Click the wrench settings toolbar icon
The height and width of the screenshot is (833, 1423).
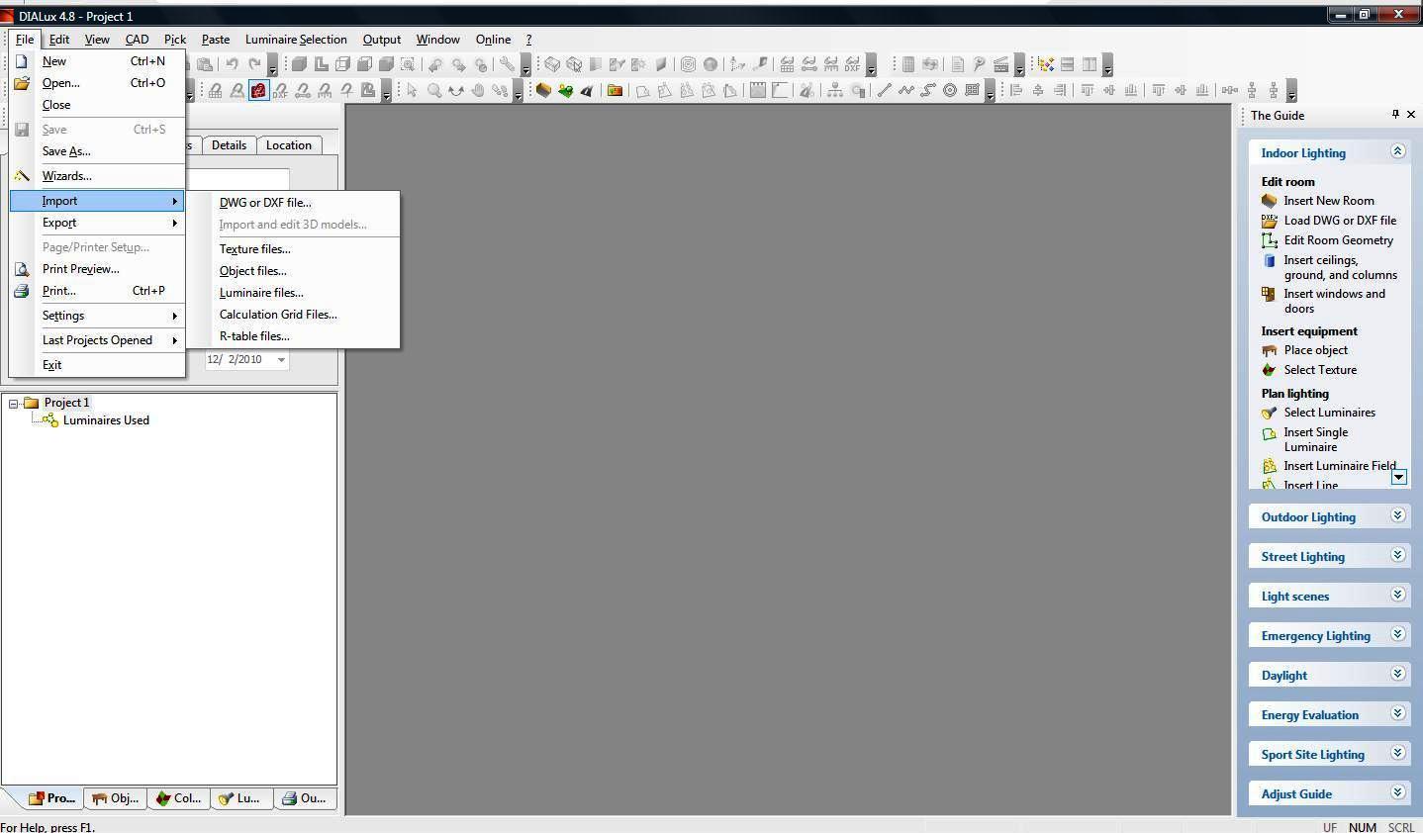[507, 64]
